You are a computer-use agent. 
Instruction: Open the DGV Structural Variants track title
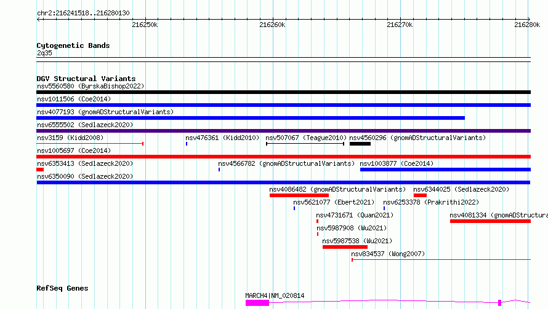[86, 79]
